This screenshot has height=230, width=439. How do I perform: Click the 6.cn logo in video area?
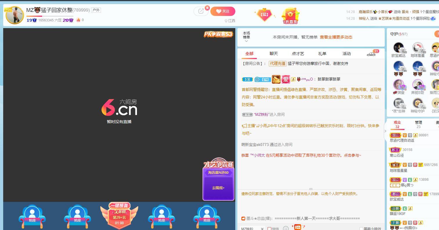click(x=119, y=108)
